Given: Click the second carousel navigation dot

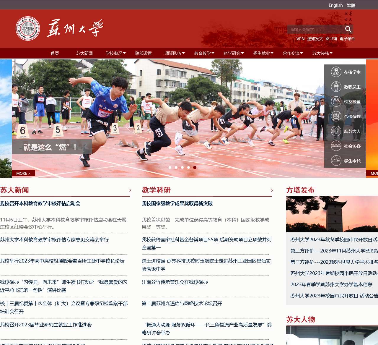Looking at the screenshot, I should point(176,167).
